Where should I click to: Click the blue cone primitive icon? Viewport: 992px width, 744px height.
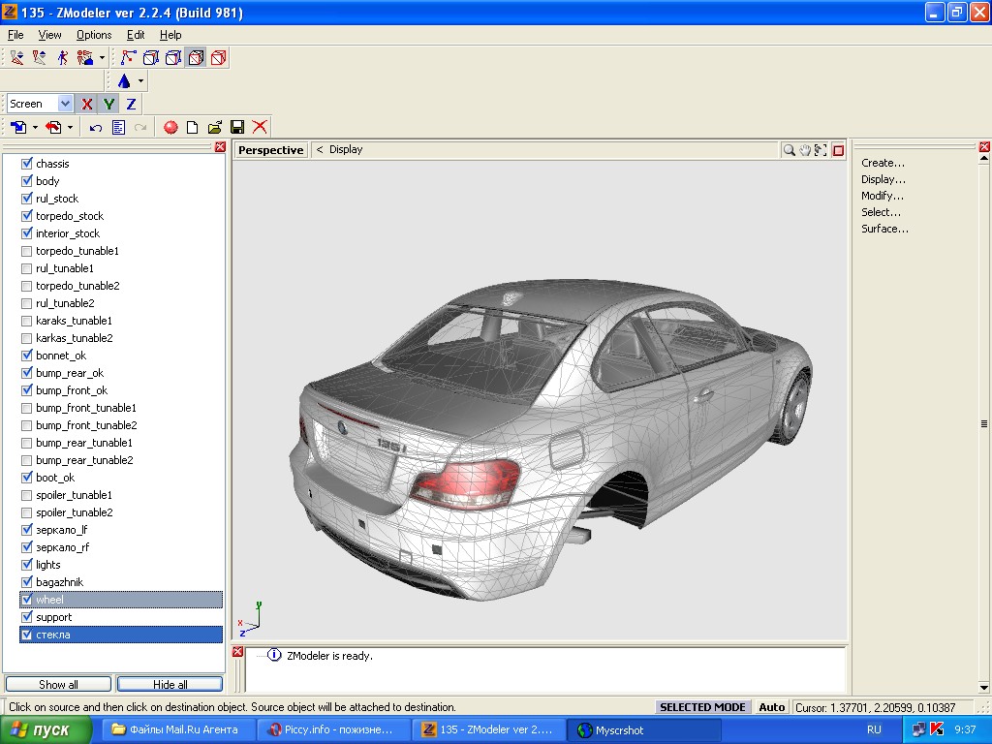(x=124, y=81)
